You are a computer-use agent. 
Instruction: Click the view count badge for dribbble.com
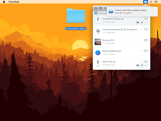click(x=146, y=51)
